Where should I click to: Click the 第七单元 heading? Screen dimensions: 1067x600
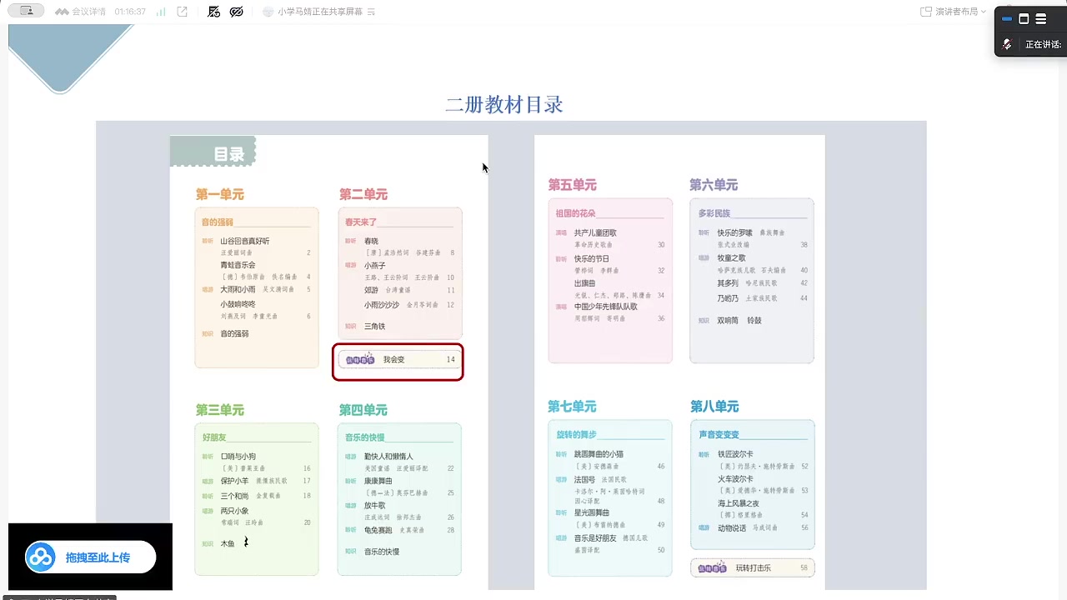click(573, 407)
